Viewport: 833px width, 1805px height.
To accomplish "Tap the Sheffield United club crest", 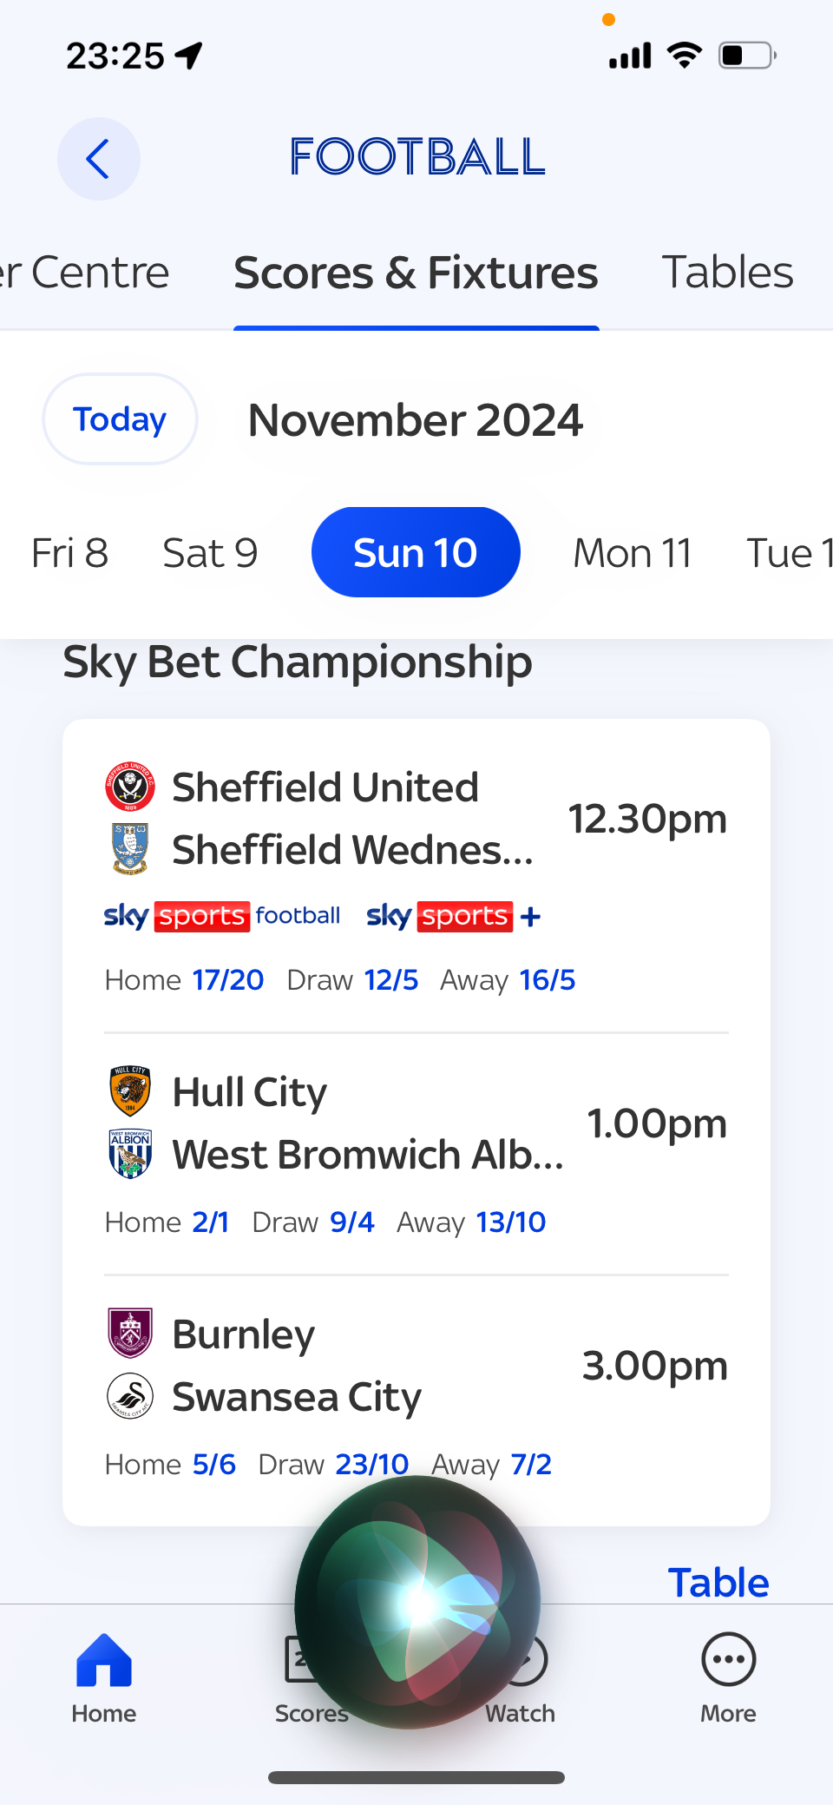I will click(x=130, y=787).
